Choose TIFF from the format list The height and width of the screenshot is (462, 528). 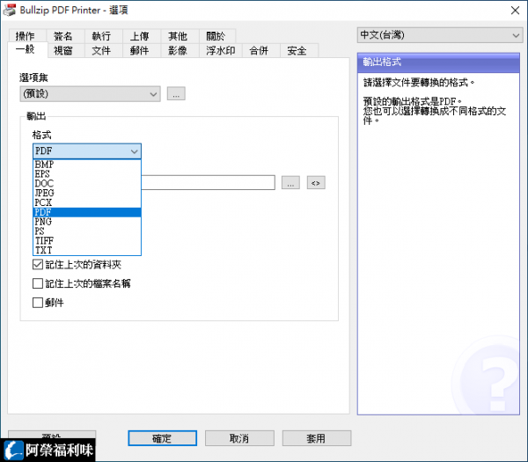pos(87,240)
